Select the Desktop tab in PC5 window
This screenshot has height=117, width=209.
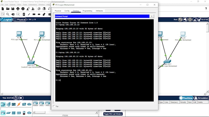76,11
